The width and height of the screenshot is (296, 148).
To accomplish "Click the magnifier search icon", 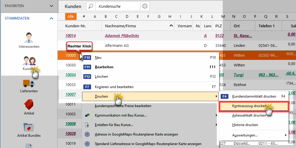I will [91, 6].
